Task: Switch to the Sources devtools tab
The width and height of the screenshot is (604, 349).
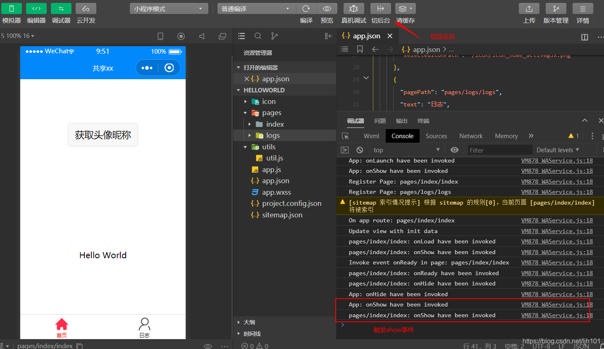Action: [x=436, y=136]
